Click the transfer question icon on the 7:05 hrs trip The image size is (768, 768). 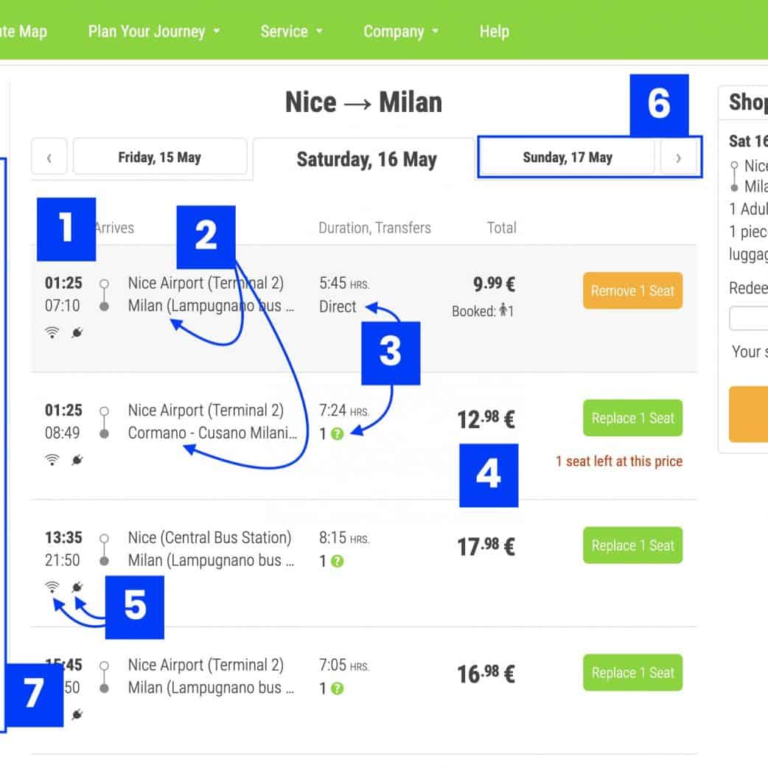[x=337, y=689]
